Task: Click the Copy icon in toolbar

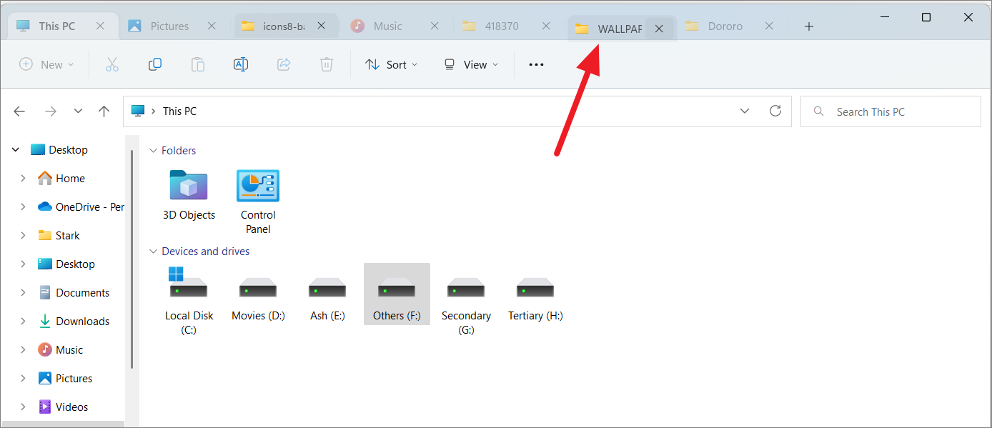Action: [154, 64]
